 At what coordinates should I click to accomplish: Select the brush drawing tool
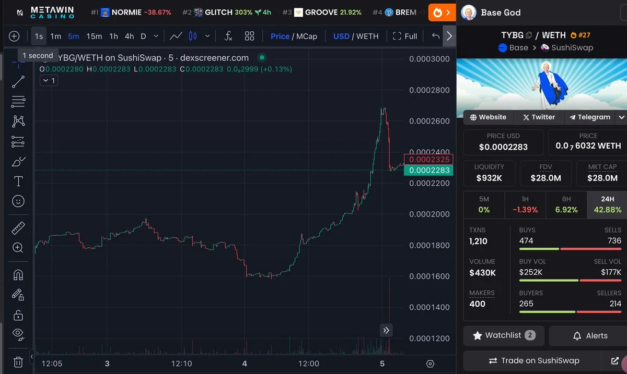pyautogui.click(x=18, y=161)
